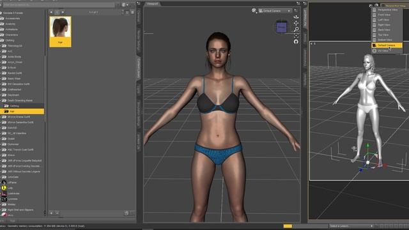Viewport: 409px width, 230px height.
Task: Click the green Y-axis gizmo arrow in Aux Viewport
Action: 368,146
